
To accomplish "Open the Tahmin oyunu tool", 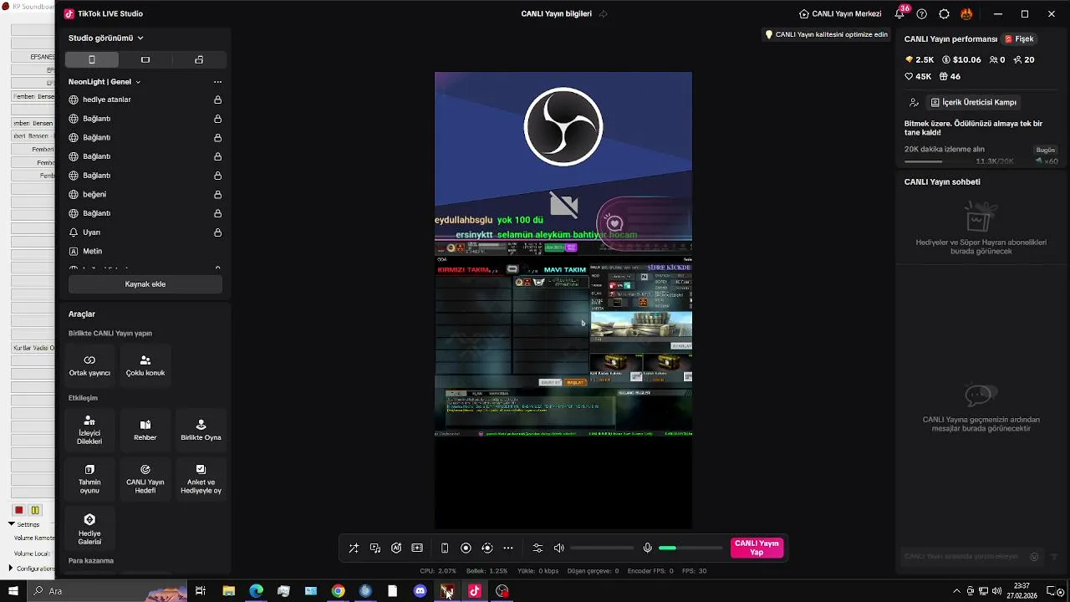I will click(89, 478).
